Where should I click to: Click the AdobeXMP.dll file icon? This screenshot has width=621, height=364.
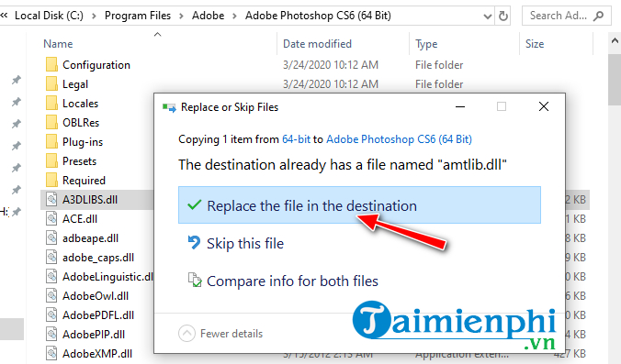click(x=51, y=353)
